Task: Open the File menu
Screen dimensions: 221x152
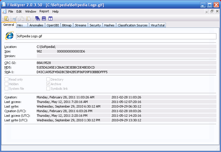Action: click(11, 11)
